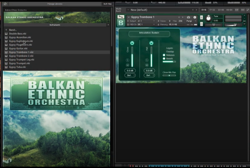Click the camera snapshot icon

pos(188,17)
